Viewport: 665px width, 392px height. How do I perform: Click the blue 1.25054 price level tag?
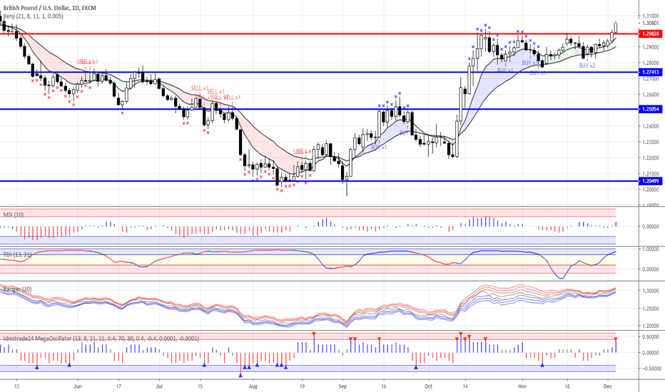coord(649,109)
